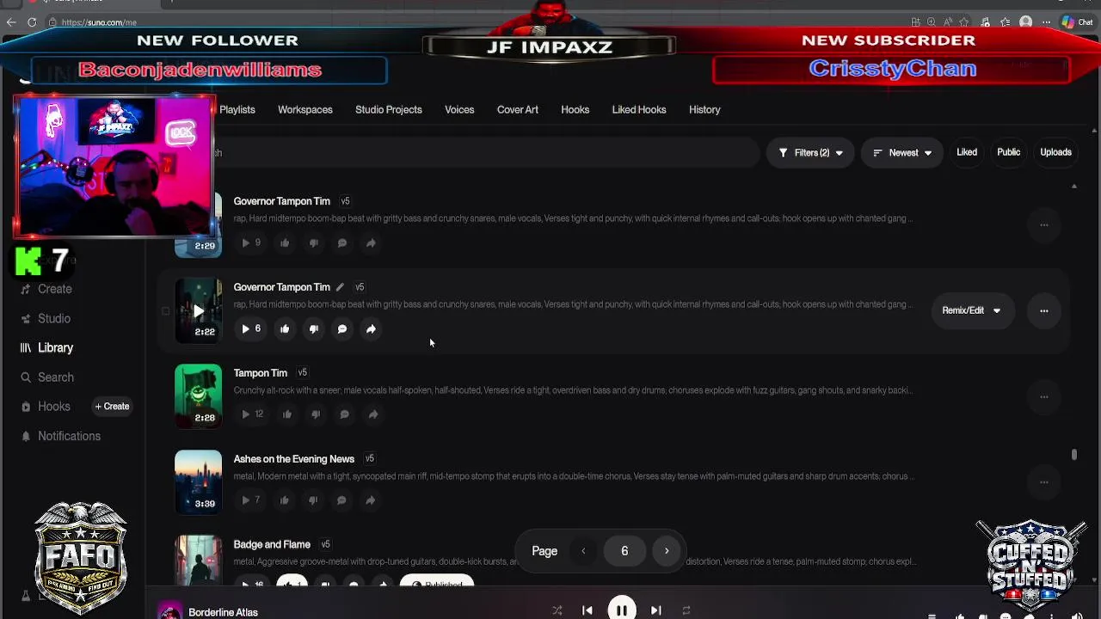The height and width of the screenshot is (619, 1101).
Task: Toggle the Uploads filter
Action: 1055,152
